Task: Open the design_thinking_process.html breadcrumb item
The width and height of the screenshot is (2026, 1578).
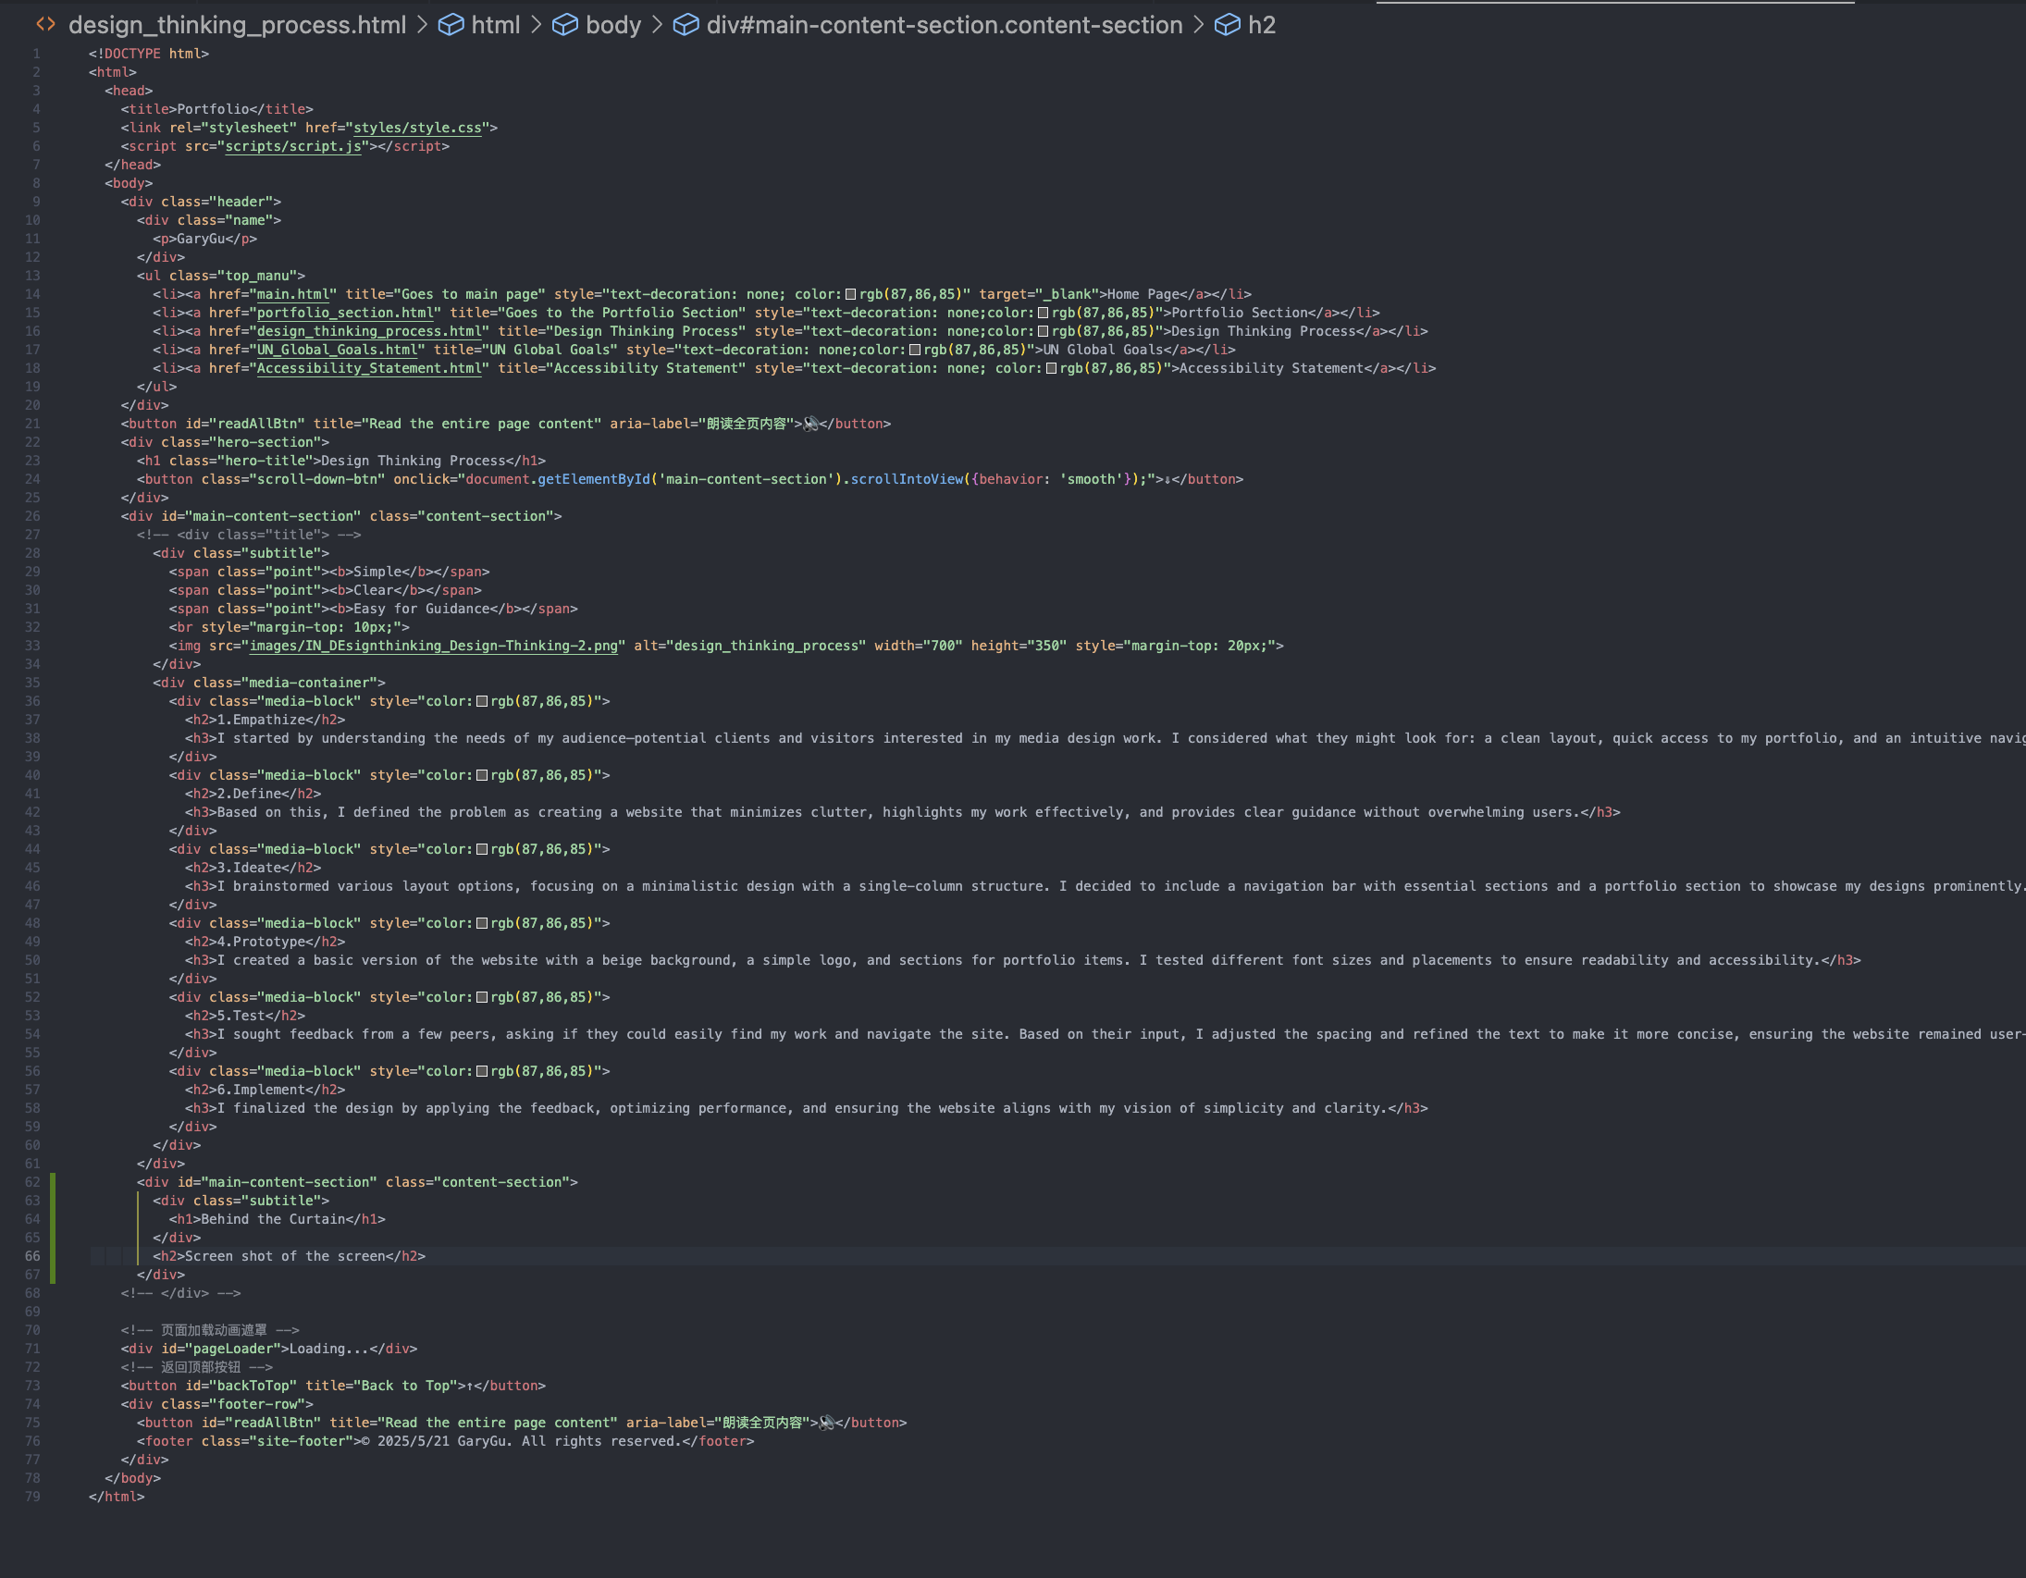Action: [x=237, y=25]
